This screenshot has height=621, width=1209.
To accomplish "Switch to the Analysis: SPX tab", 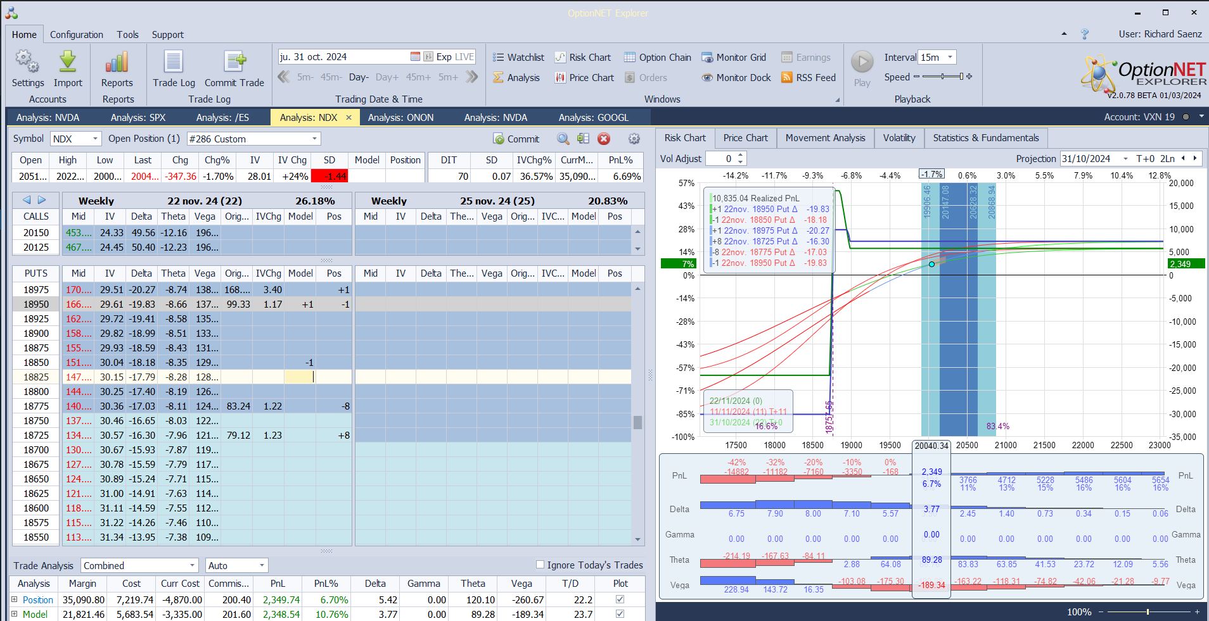I will 138,118.
